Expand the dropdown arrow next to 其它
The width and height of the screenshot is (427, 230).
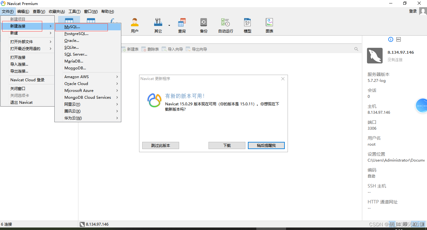pyautogui.click(x=169, y=25)
